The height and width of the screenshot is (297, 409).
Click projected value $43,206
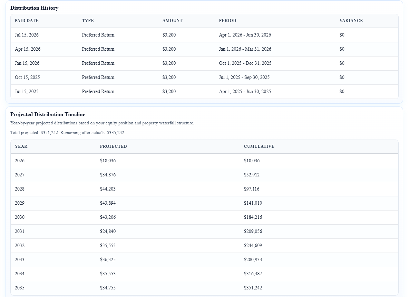point(108,217)
